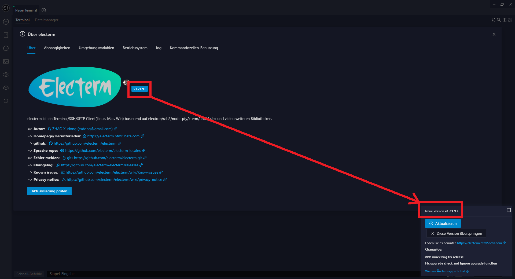Open terminal search magnifier icon
Image resolution: width=515 pixels, height=279 pixels.
499,20
